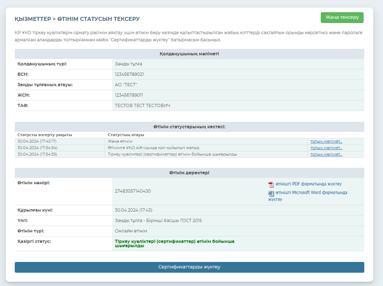The width and height of the screenshot is (383, 286).
Task: Open толық мәлімет for the 17:54:54 status row
Action: [326, 148]
